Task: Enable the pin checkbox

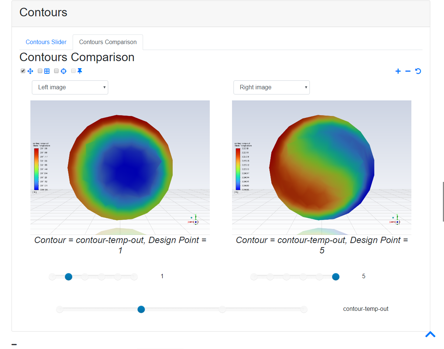Action: pyautogui.click(x=73, y=71)
